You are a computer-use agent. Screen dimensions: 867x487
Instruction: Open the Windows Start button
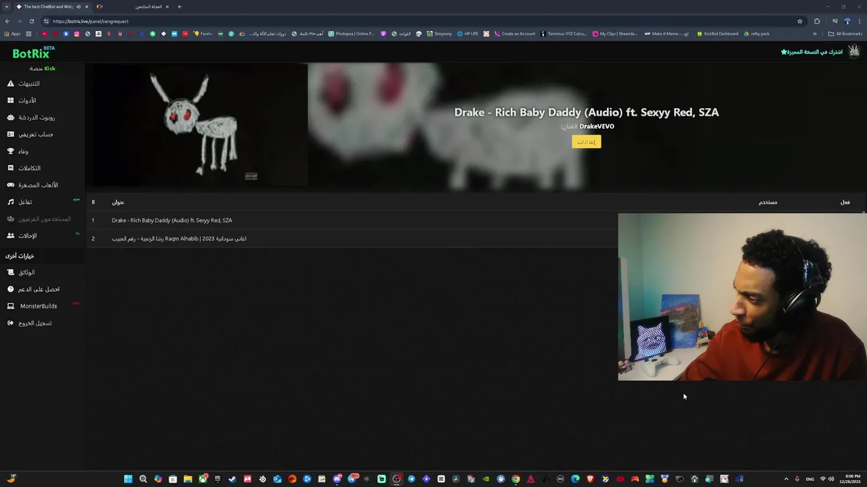point(128,479)
